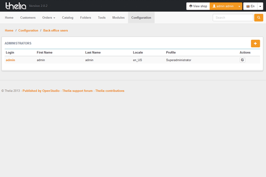Open the Thelia support forum link
Screen dimensions: 266x177
(78, 91)
